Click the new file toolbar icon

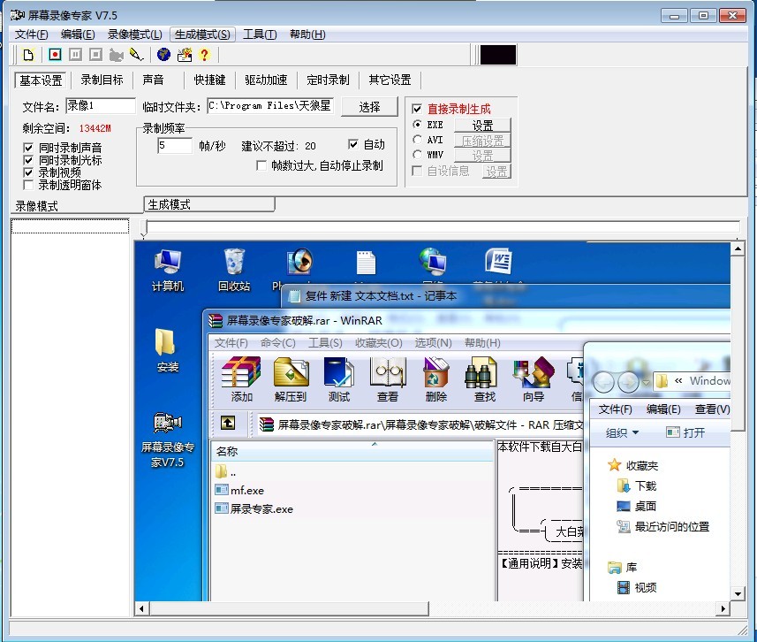tap(28, 55)
